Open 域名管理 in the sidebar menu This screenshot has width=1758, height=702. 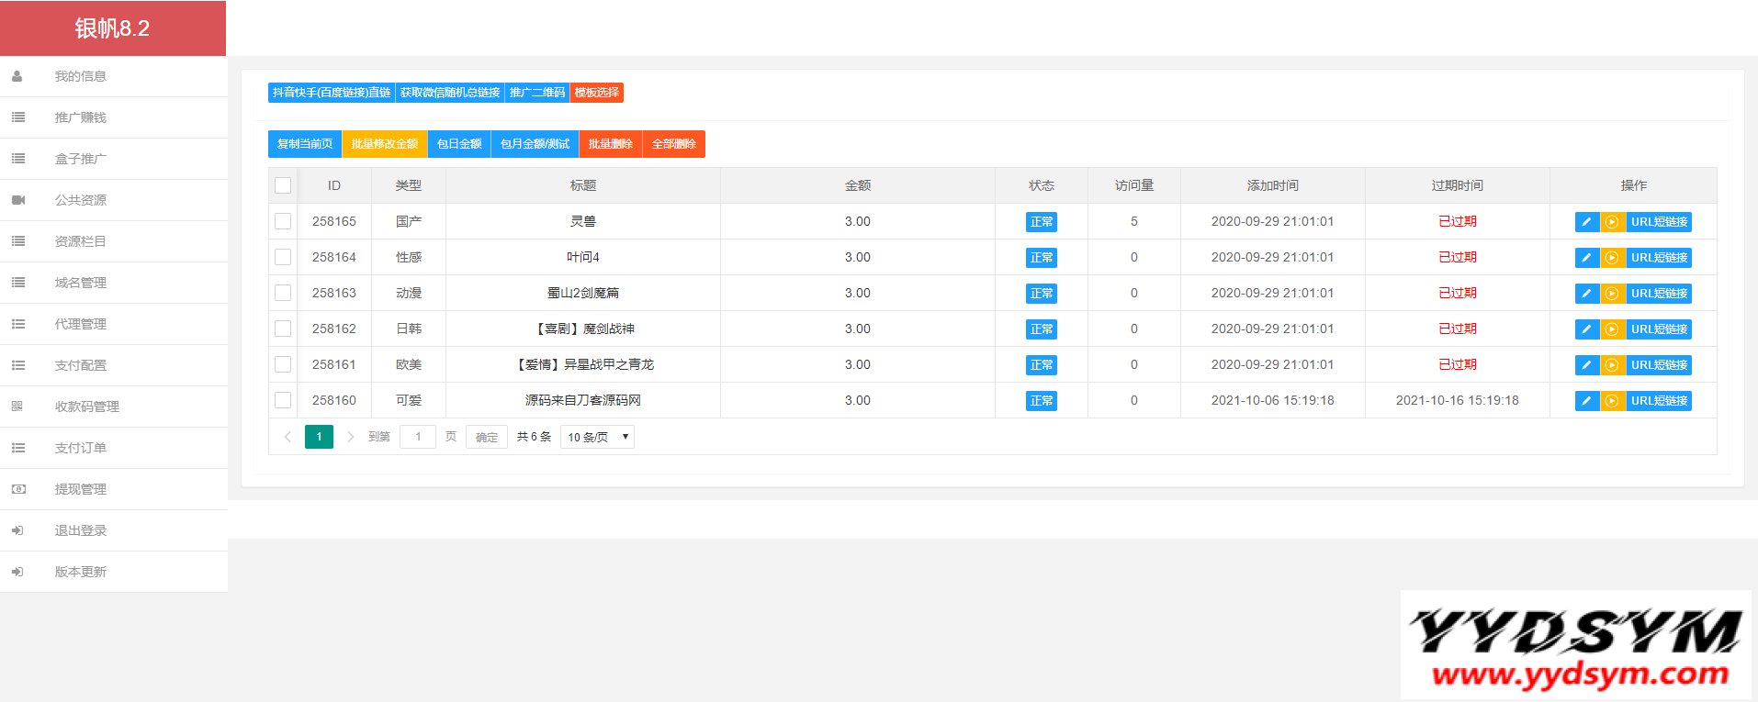[81, 283]
